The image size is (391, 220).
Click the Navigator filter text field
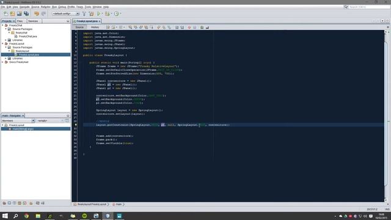point(49,121)
